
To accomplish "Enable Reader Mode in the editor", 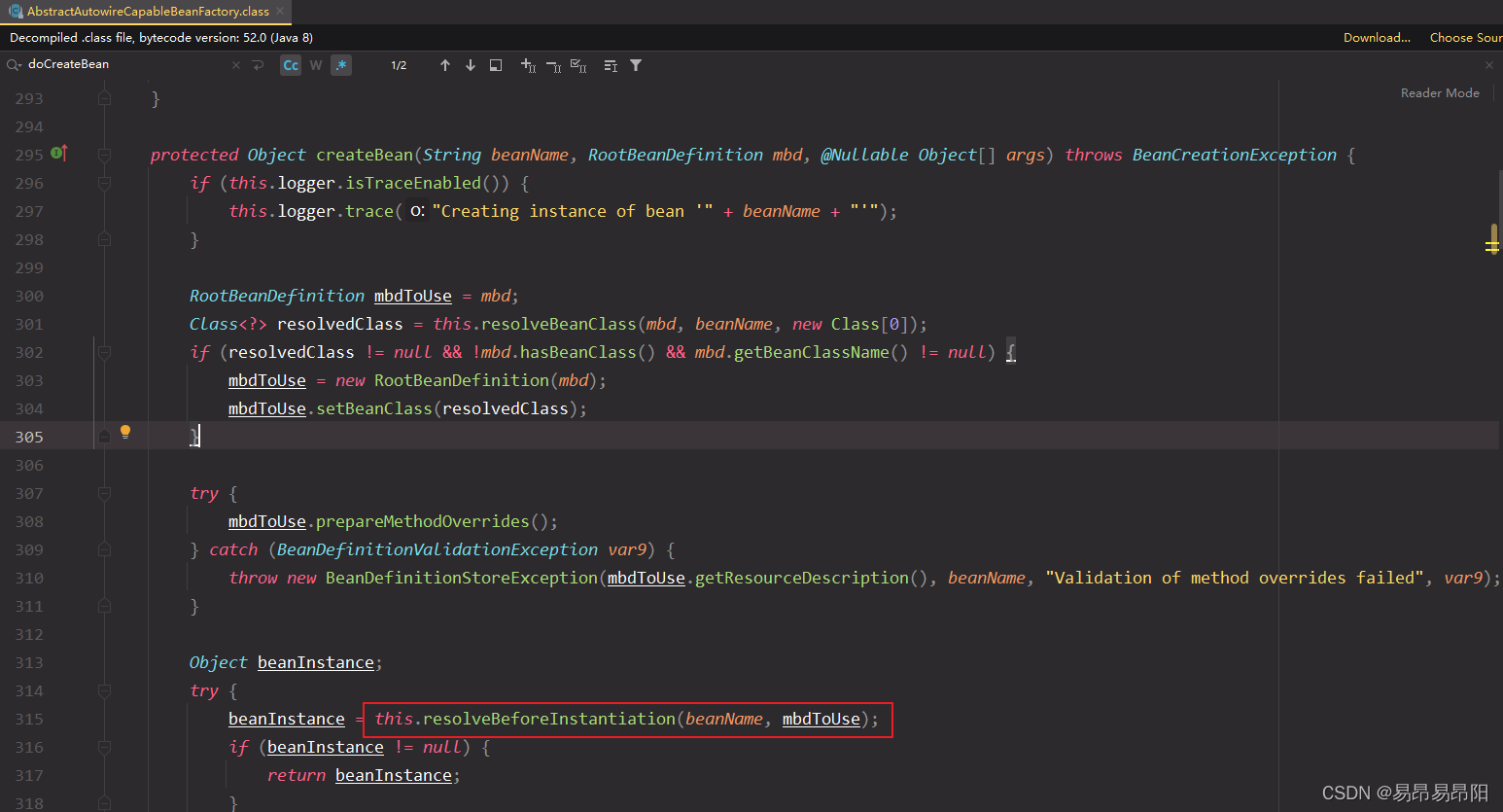I will click(x=1440, y=92).
